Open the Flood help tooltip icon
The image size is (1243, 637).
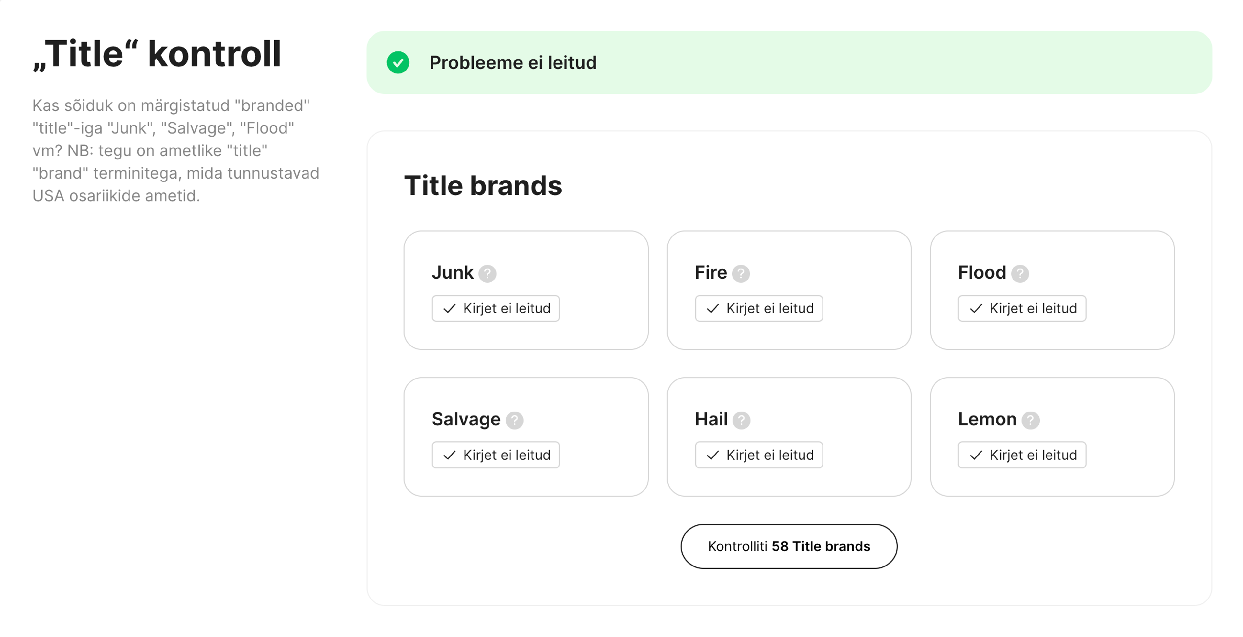click(1020, 273)
